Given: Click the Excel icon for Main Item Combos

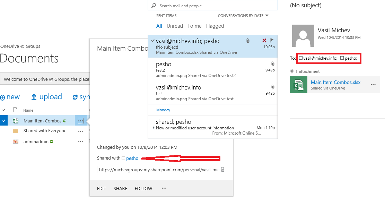Looking at the screenshot, I should click(x=16, y=121).
